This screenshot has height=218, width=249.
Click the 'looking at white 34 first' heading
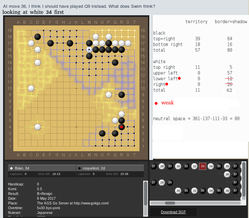pos(33,12)
